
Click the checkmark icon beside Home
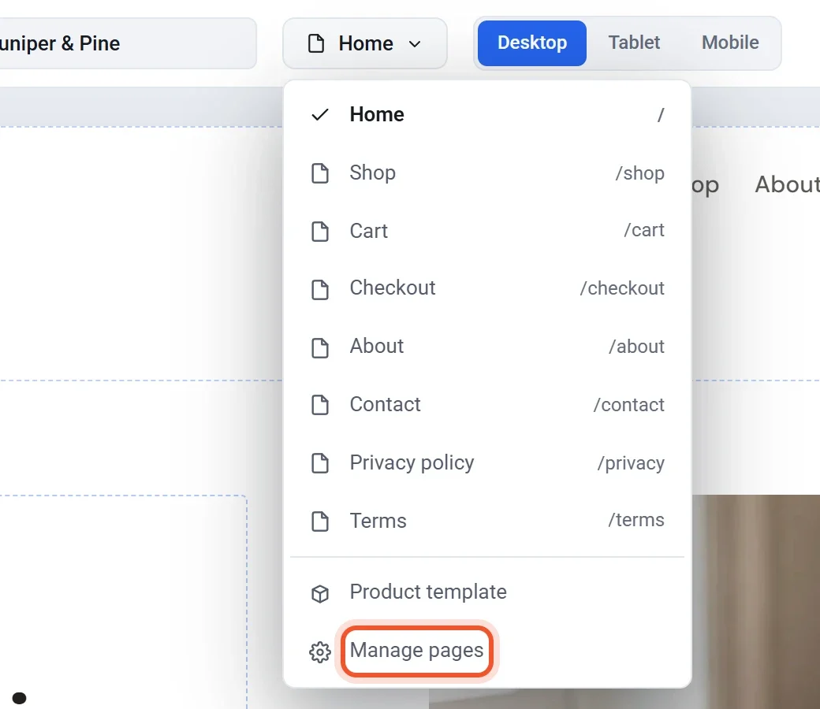point(320,114)
